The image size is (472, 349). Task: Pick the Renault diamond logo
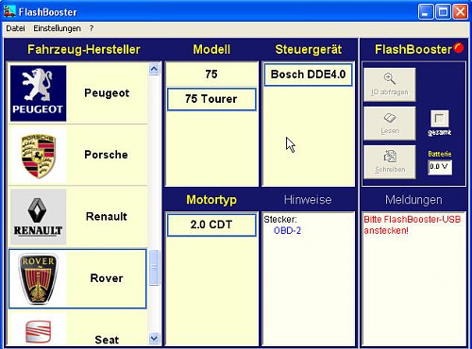(x=38, y=217)
